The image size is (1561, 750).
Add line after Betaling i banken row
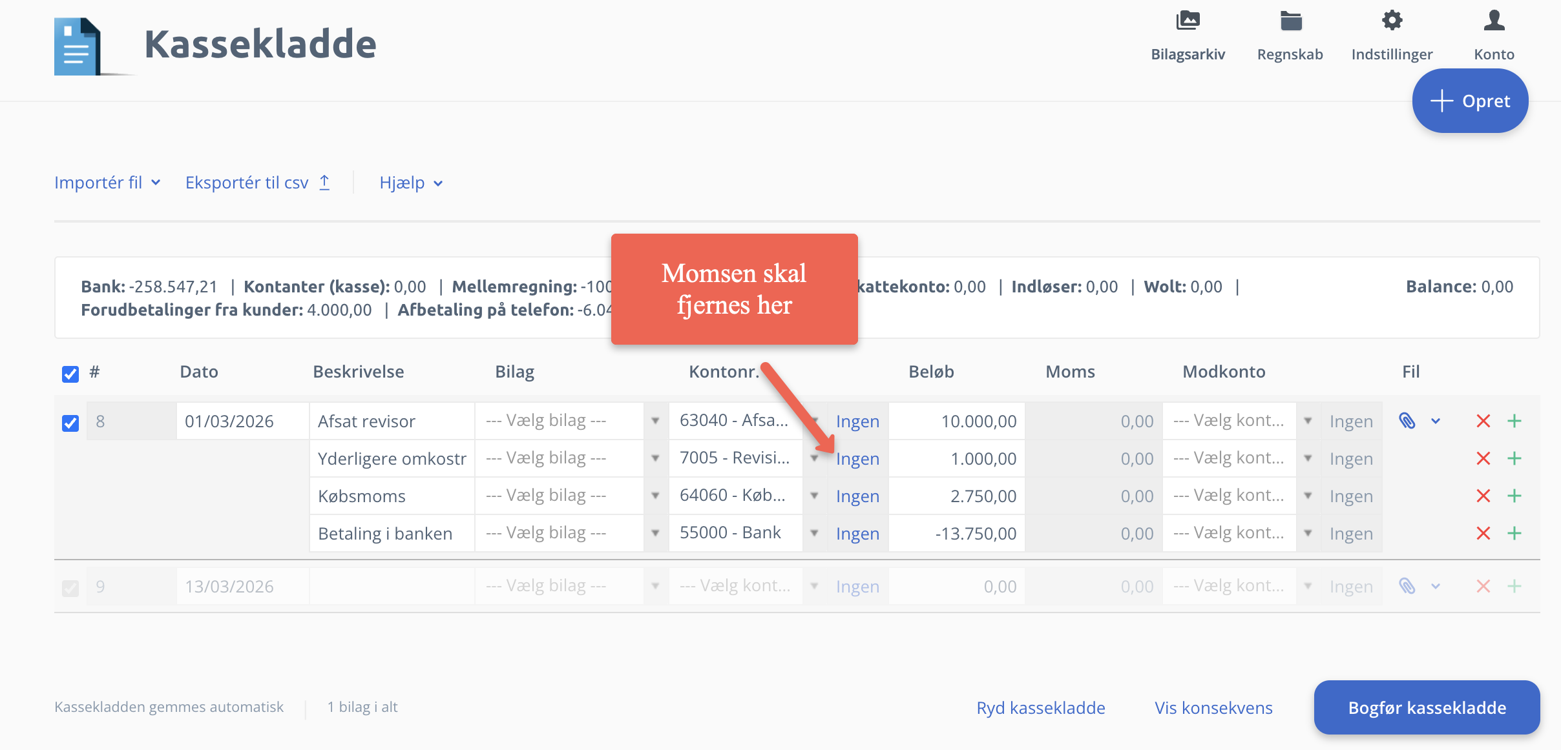(1514, 534)
